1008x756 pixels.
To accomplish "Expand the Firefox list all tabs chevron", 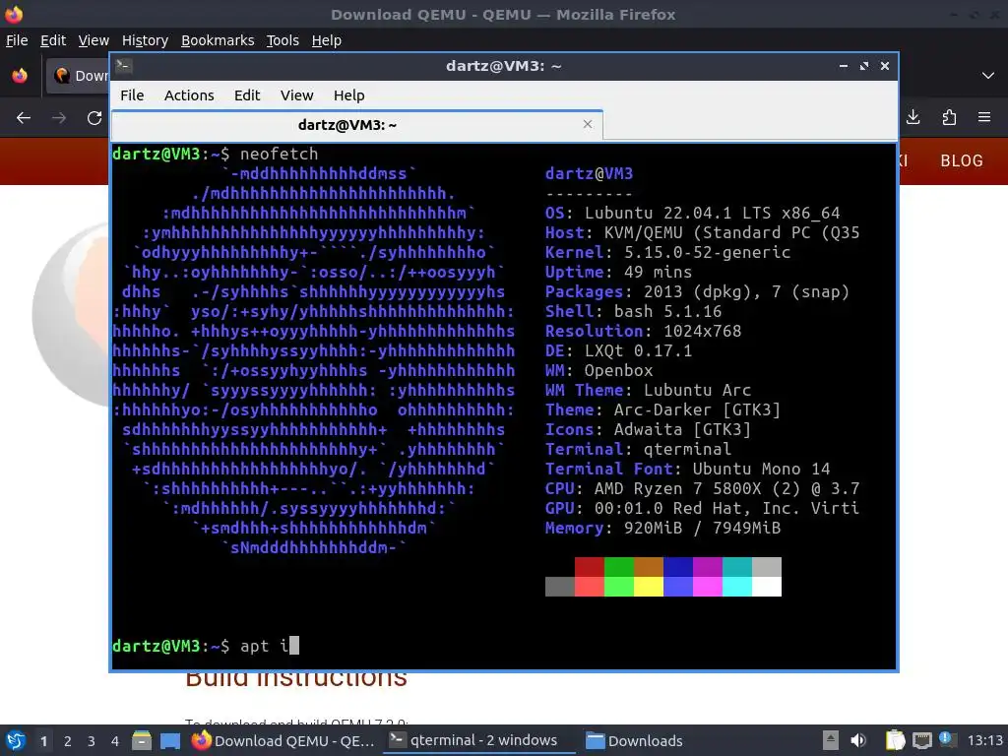I will (988, 75).
